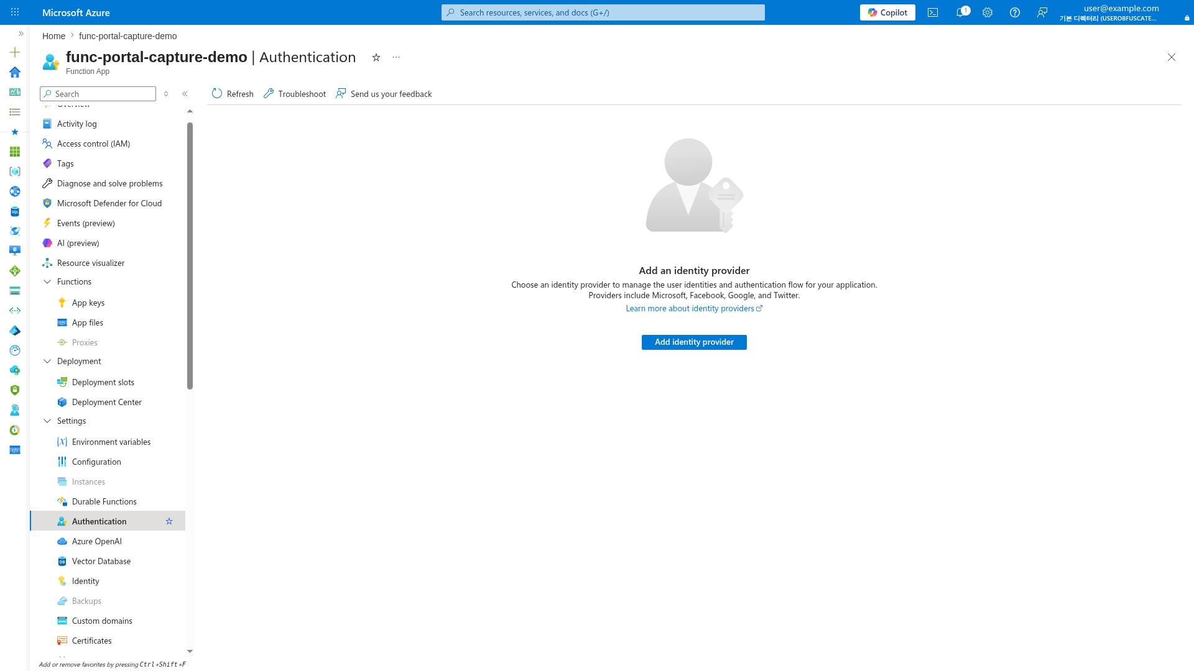This screenshot has height=671, width=1194.
Task: Click Send us your feedback
Action: [x=384, y=94]
